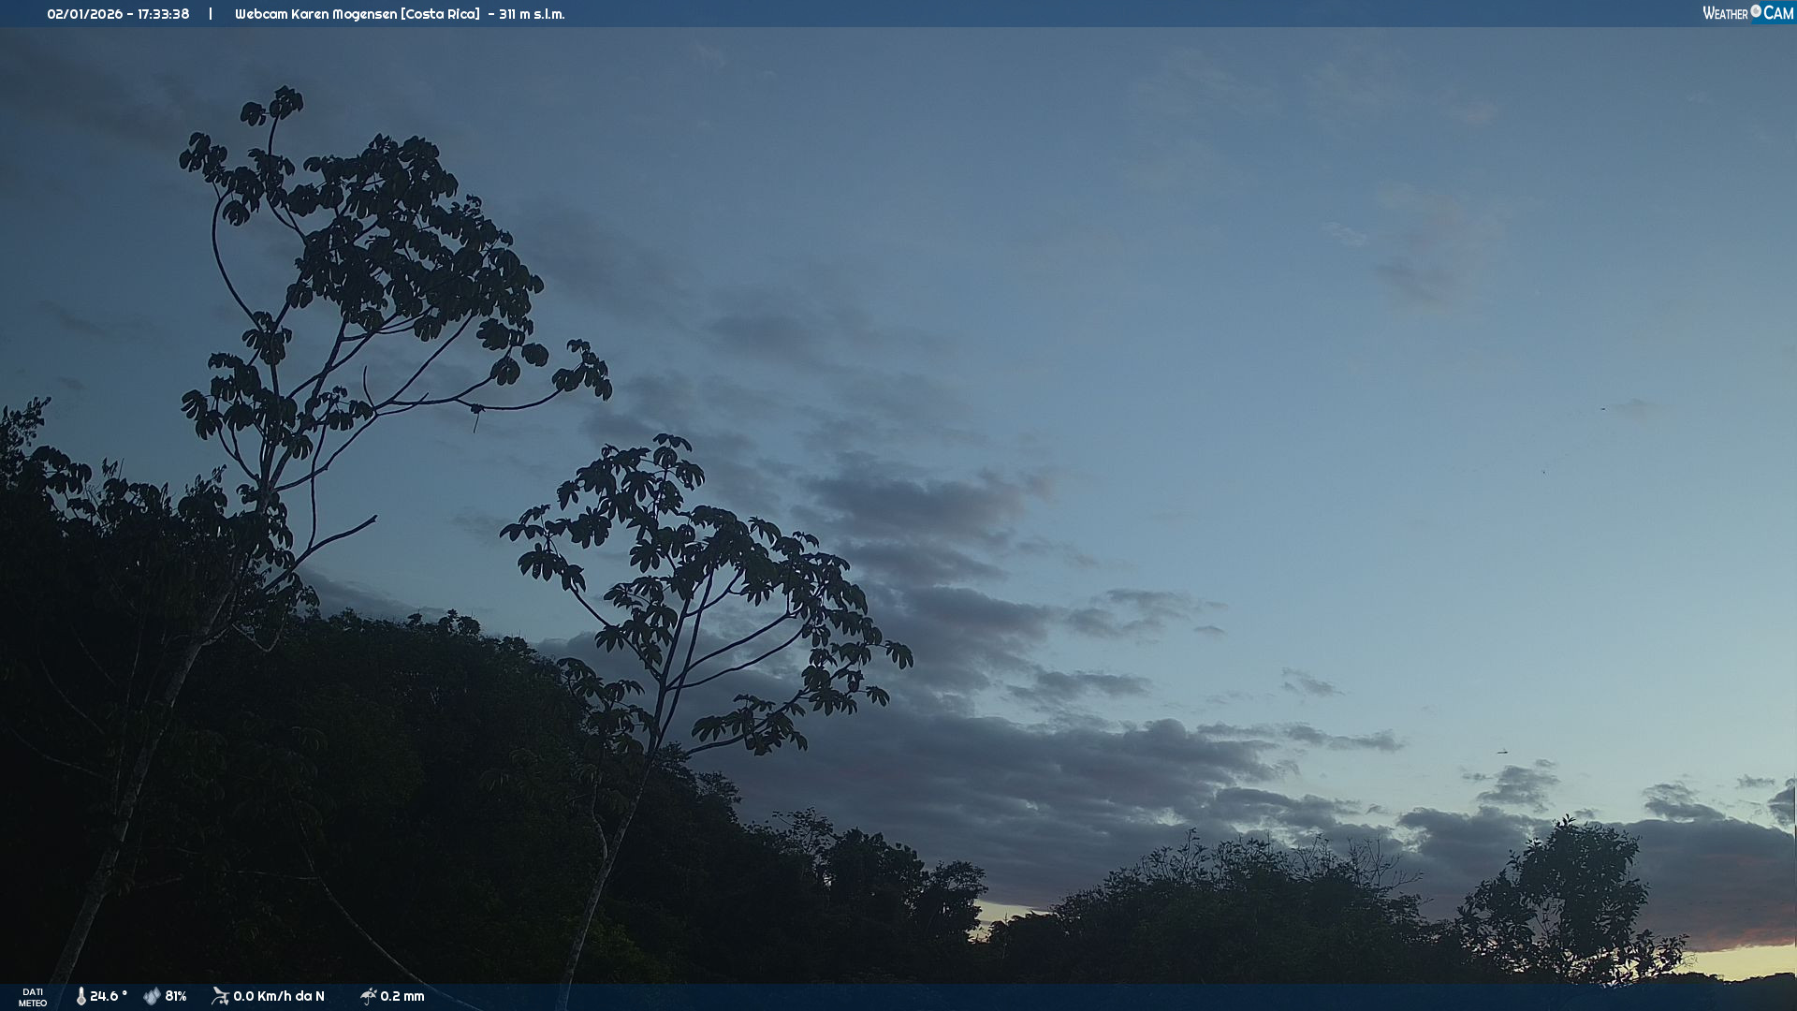The height and width of the screenshot is (1011, 1797).
Task: Click the 81% humidity value
Action: pyautogui.click(x=176, y=996)
